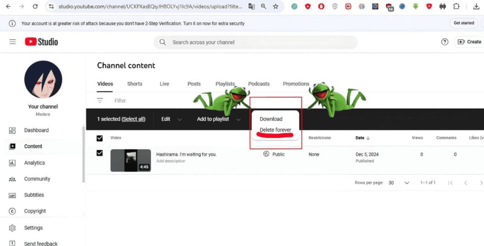Click the Comments column header
Image resolution: width=484 pixels, height=246 pixels.
click(446, 138)
